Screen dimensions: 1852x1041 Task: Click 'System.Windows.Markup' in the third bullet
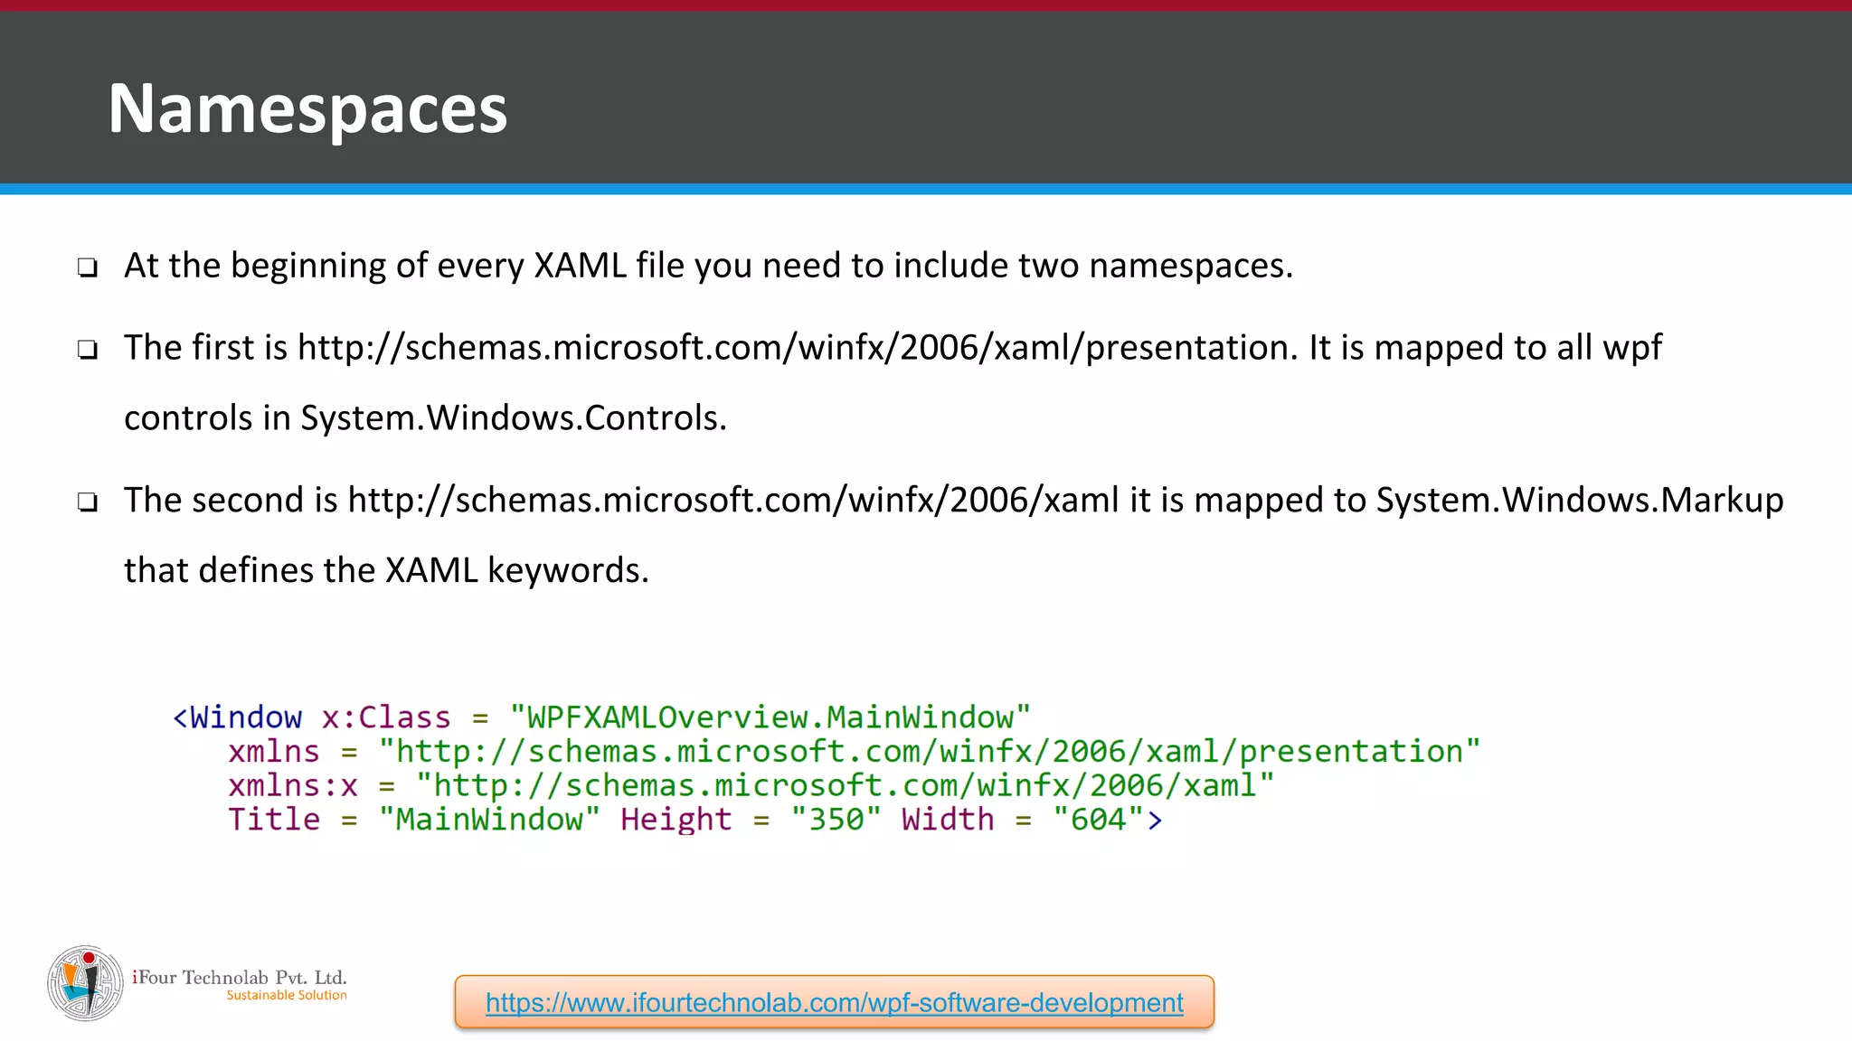1579,501
